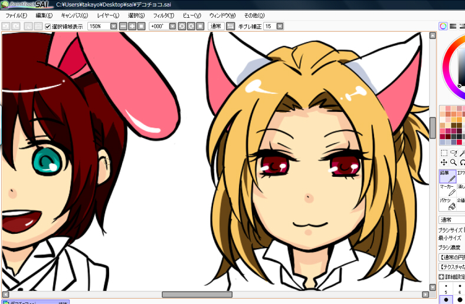Screen dimensions: 465x304
Task: Open the +000° rotation angle dropdown
Action: (172, 27)
